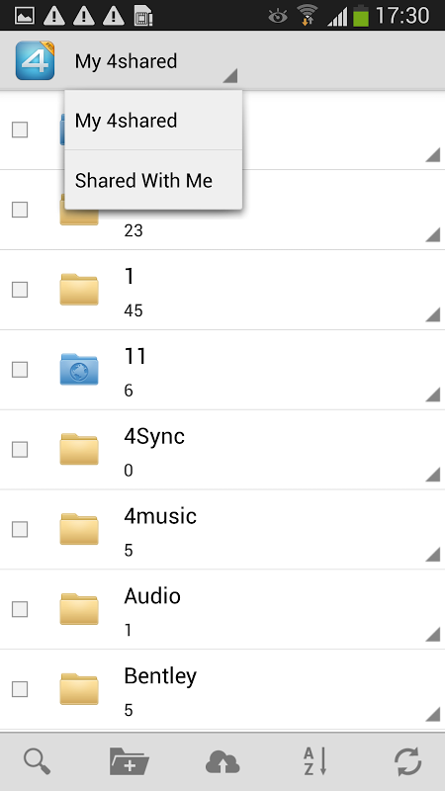445x791 pixels.
Task: Check the box next to folder 1
Action: (20, 290)
